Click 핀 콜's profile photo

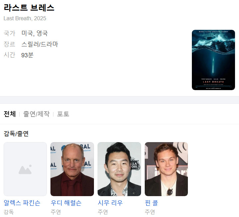click(166, 169)
